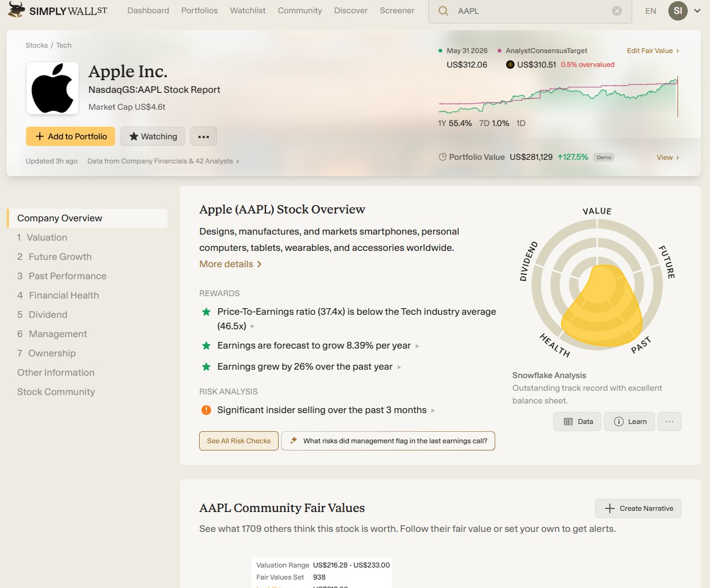Viewport: 710px width, 588px height.
Task: Click the Portfolio Value pie icon
Action: click(x=442, y=157)
